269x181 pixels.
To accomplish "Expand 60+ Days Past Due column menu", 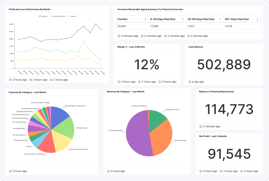I will (257, 19).
